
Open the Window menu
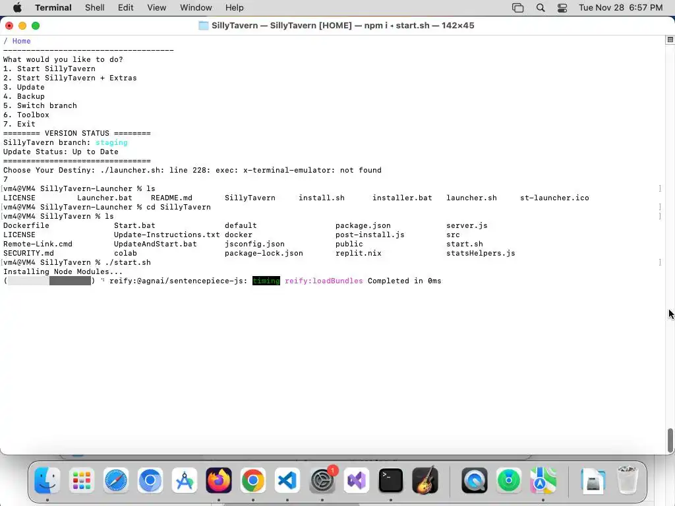[x=196, y=8]
